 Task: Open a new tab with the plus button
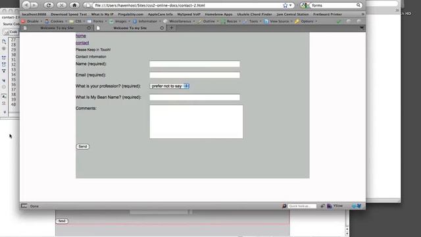coord(171,28)
